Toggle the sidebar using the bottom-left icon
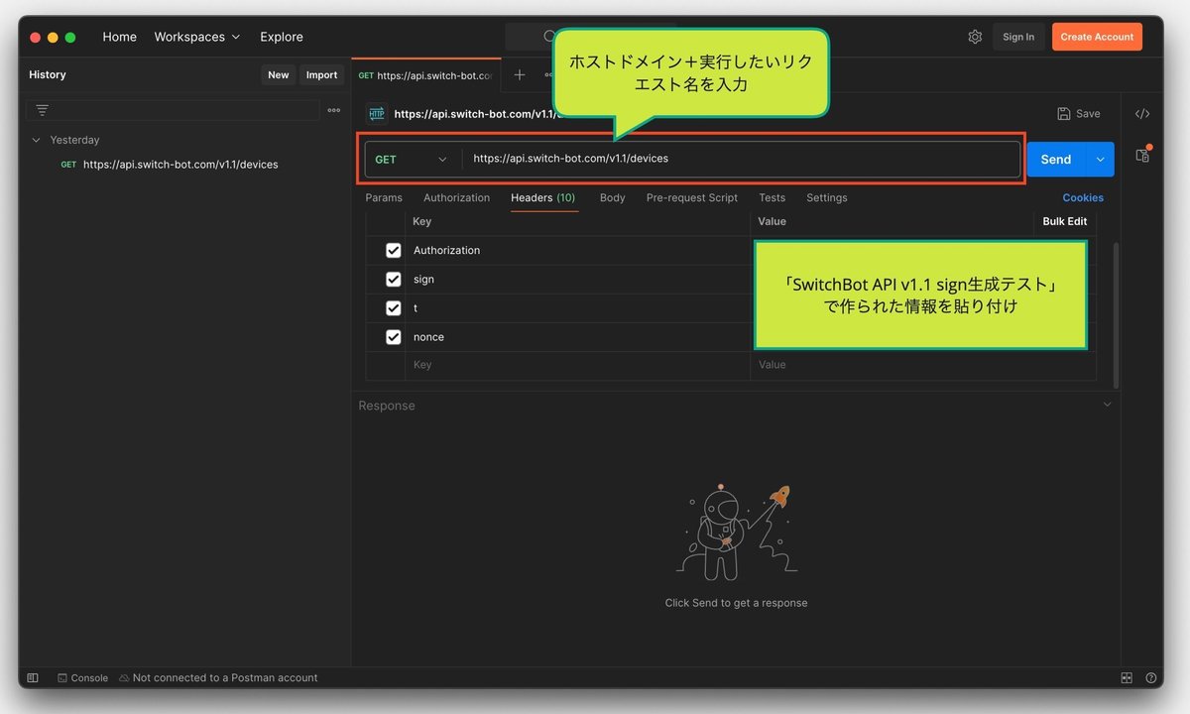Viewport: 1190px width, 714px height. pyautogui.click(x=32, y=677)
